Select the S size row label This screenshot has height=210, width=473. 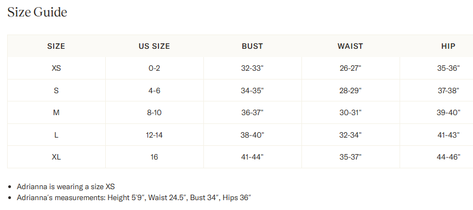point(56,90)
